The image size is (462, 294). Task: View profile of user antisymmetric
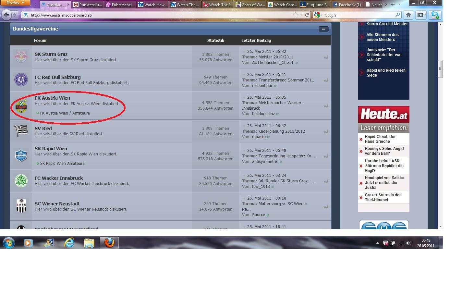tap(265, 162)
